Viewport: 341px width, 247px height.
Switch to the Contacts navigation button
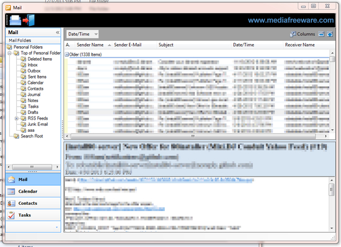(x=33, y=204)
